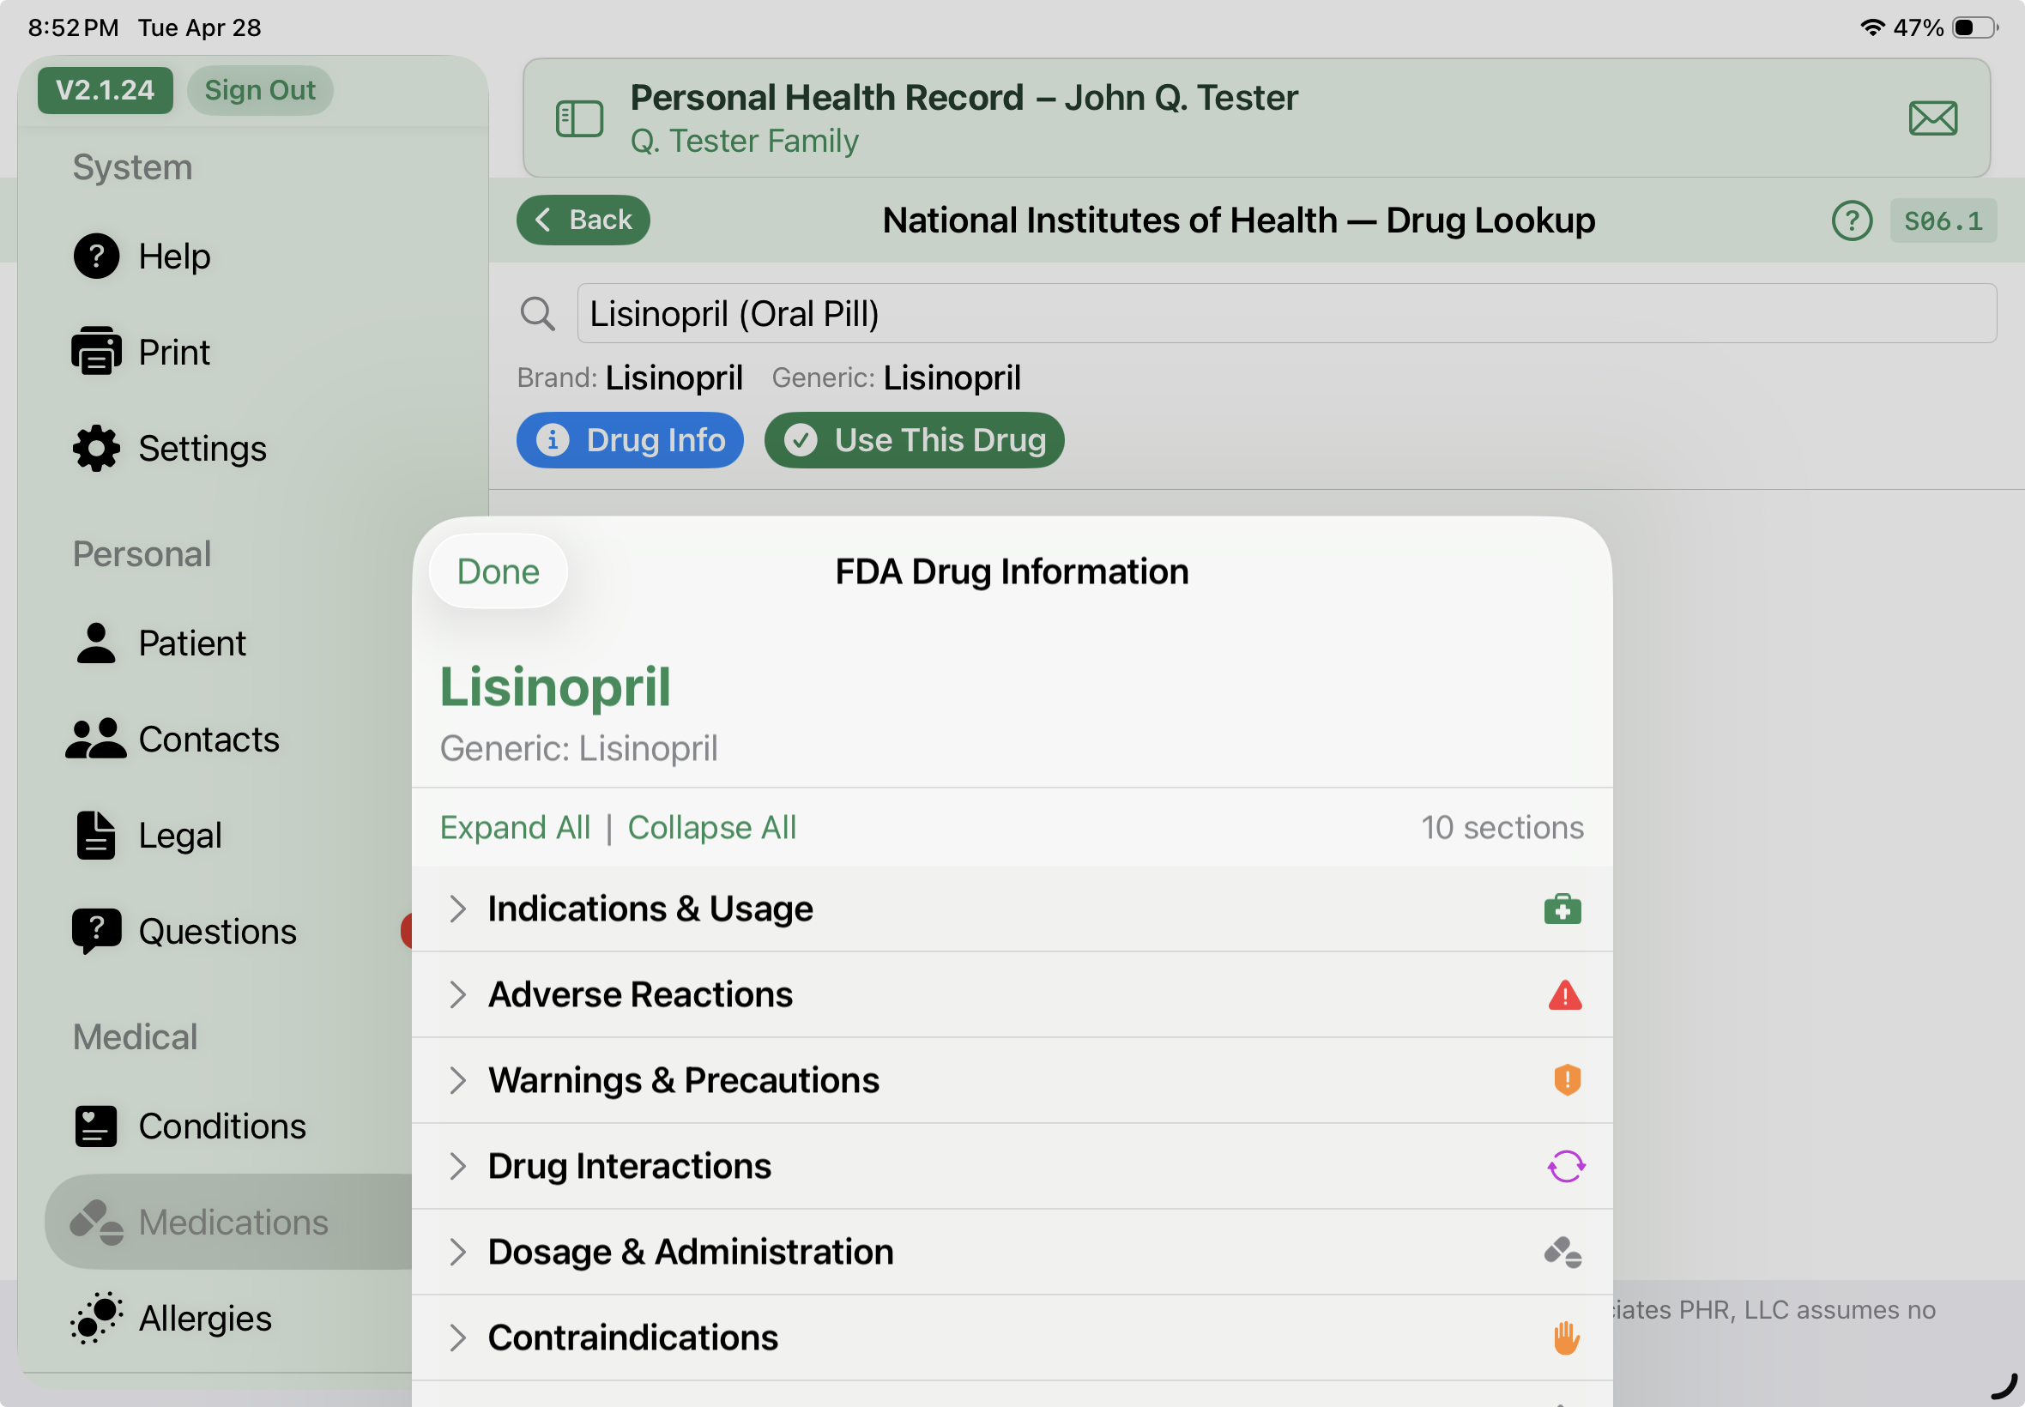The height and width of the screenshot is (1407, 2025).
Task: Click 'Q. Tester Family' header subtitle
Action: tap(744, 141)
